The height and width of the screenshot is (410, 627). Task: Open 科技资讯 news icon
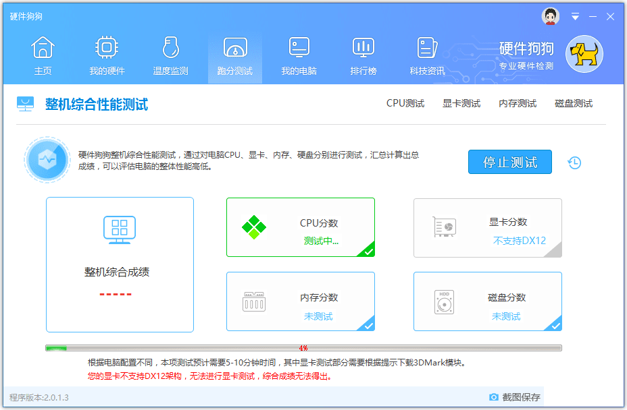(427, 47)
